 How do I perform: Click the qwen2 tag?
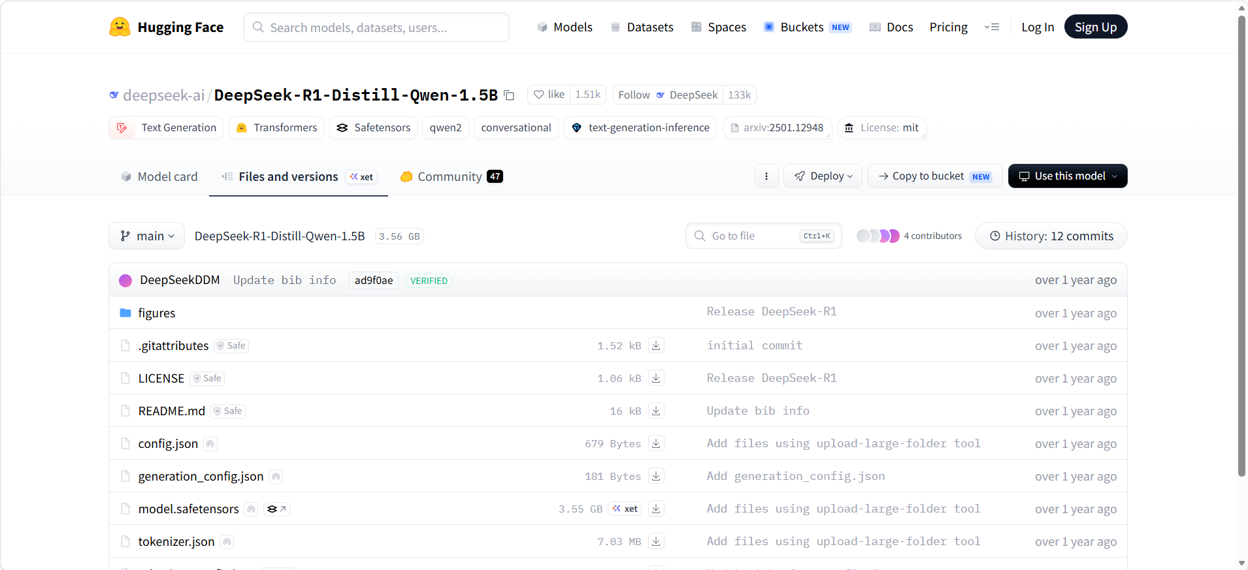coord(446,127)
